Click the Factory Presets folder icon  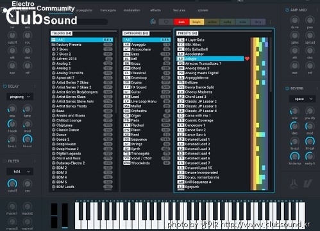click(53, 45)
